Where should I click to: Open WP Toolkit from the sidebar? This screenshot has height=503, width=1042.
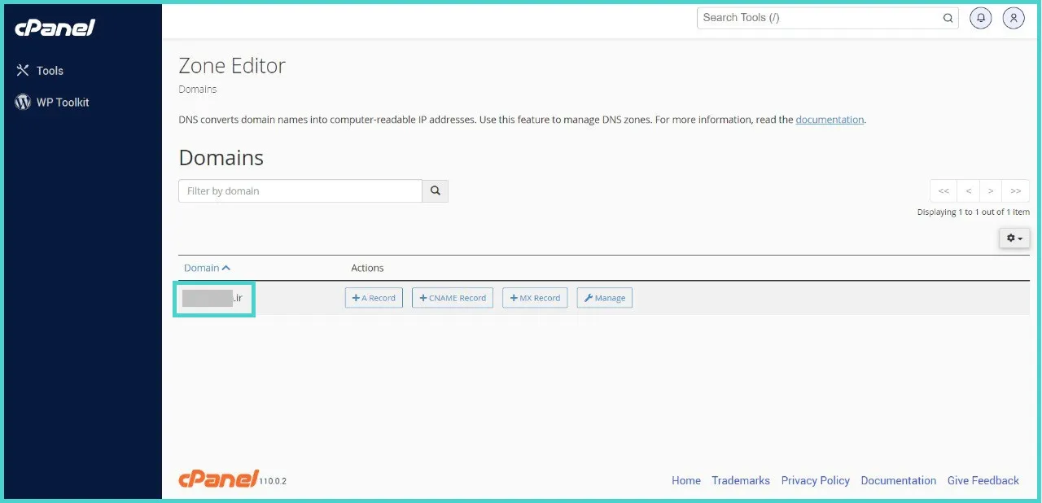pyautogui.click(x=63, y=103)
